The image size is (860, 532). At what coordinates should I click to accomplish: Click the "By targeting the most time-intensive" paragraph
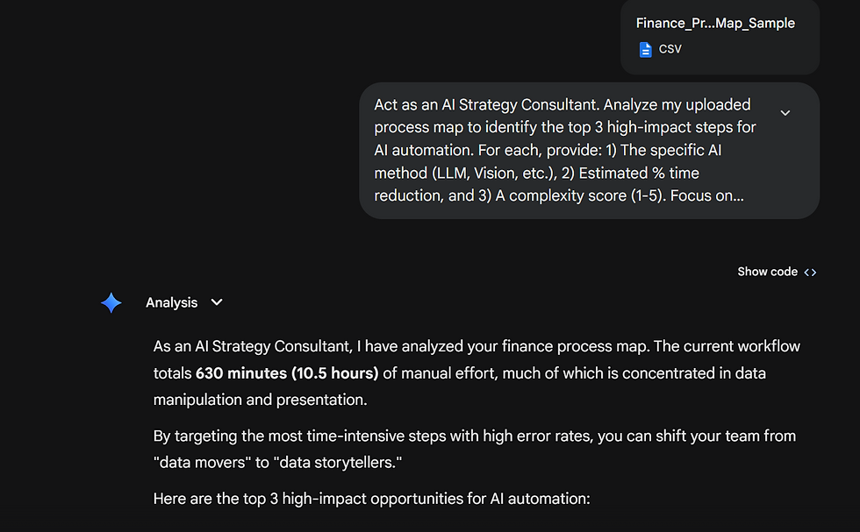click(474, 436)
